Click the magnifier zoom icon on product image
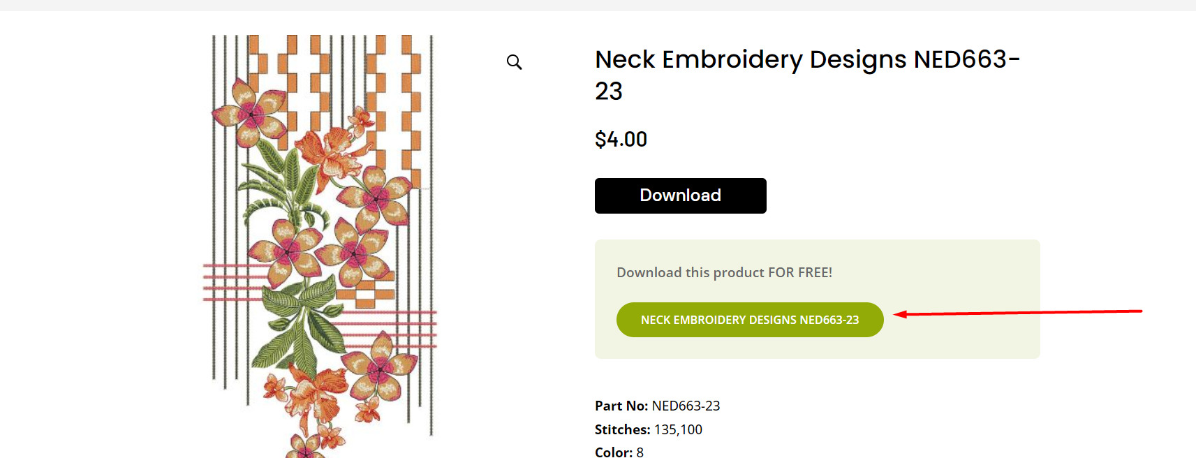1196x458 pixels. [x=515, y=62]
